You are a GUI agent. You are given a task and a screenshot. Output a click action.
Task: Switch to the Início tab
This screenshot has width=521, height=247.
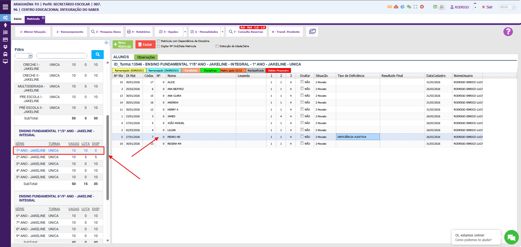click(18, 19)
